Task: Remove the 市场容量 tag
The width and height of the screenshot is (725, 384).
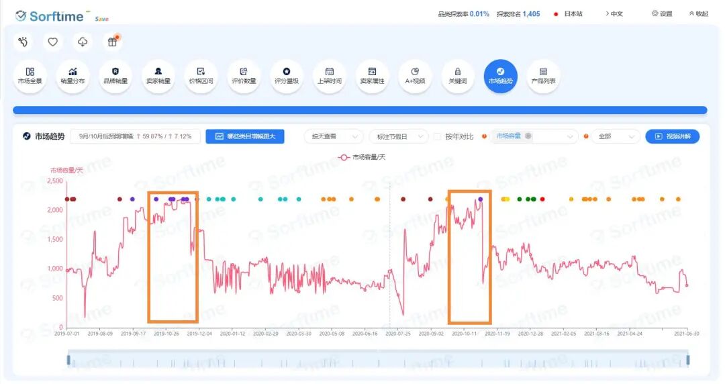Action: [528, 136]
